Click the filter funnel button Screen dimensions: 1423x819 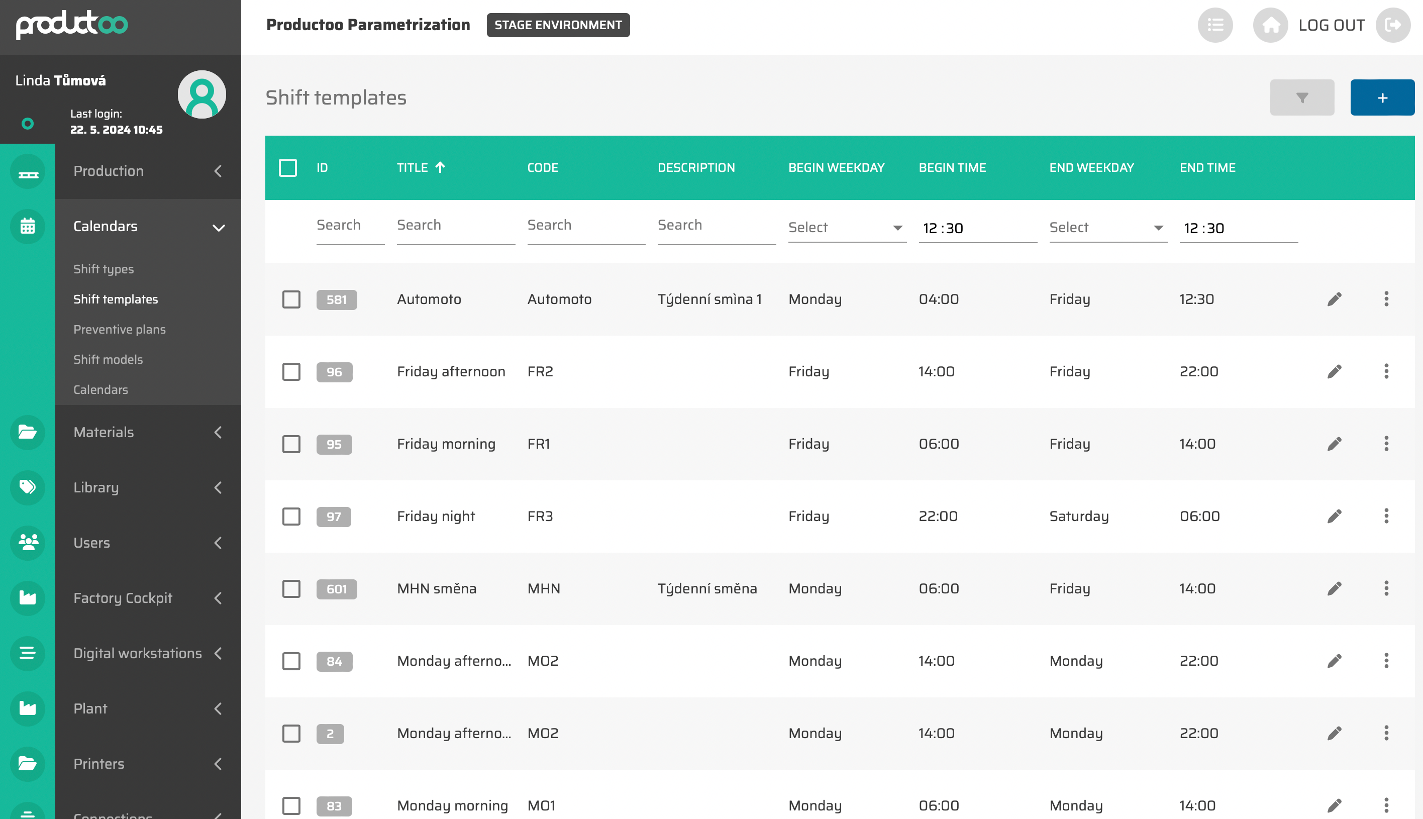(1301, 97)
